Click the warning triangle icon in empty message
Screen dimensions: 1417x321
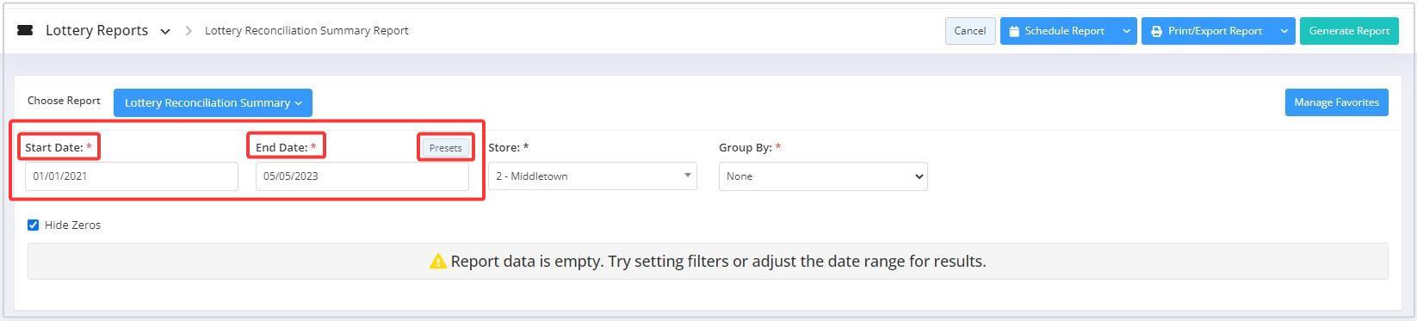pyautogui.click(x=437, y=262)
